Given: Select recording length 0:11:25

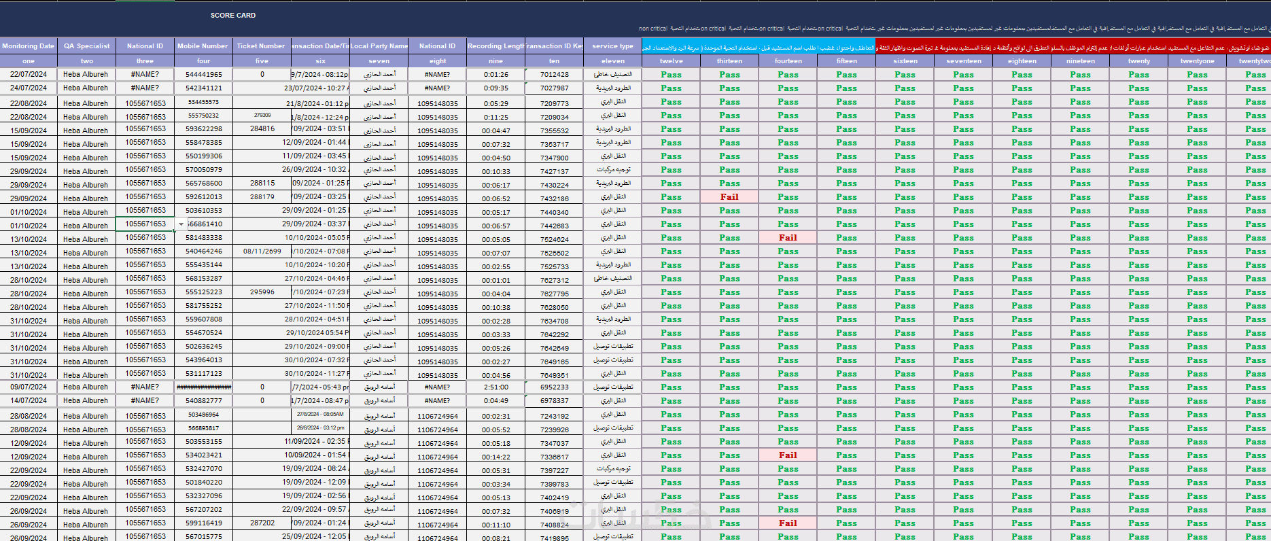Looking at the screenshot, I should (x=495, y=117).
